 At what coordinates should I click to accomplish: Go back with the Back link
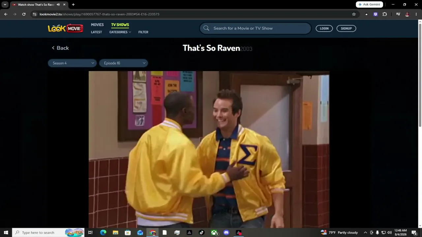tap(60, 48)
